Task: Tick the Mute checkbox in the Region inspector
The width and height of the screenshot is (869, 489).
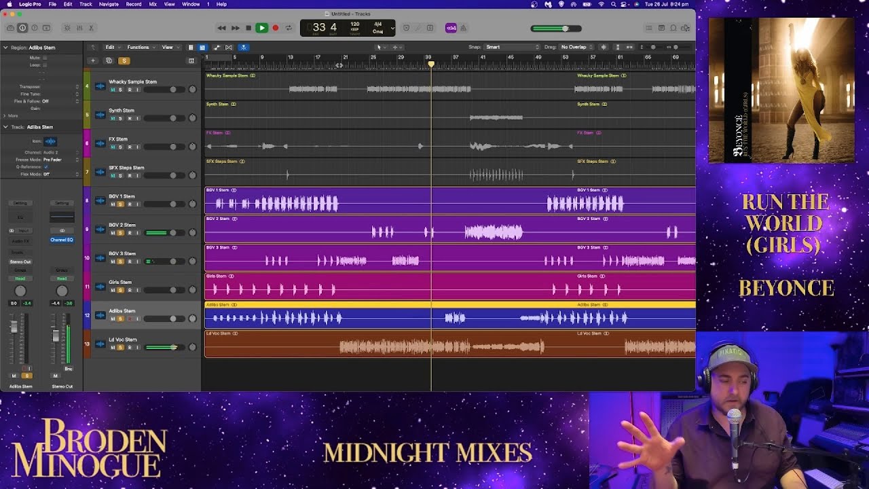Action: 45,58
